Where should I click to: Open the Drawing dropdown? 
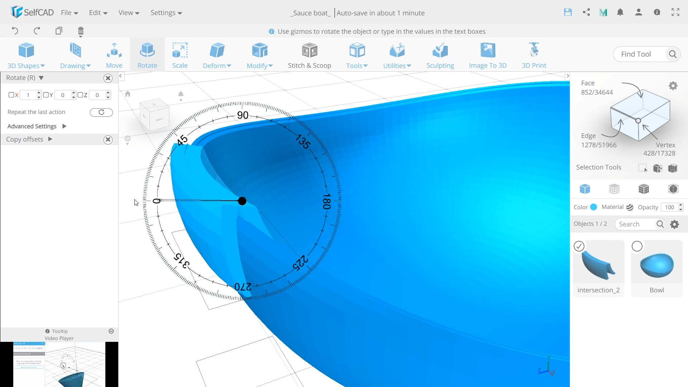tap(75, 55)
